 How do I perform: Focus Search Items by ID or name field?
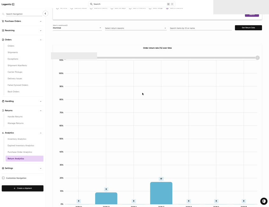(201, 28)
